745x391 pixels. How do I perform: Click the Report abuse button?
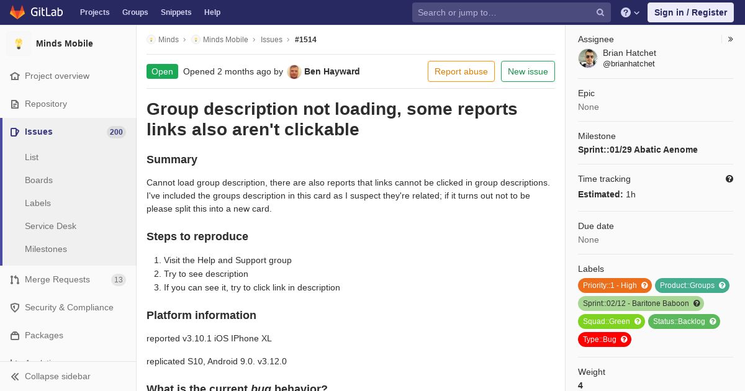(461, 71)
